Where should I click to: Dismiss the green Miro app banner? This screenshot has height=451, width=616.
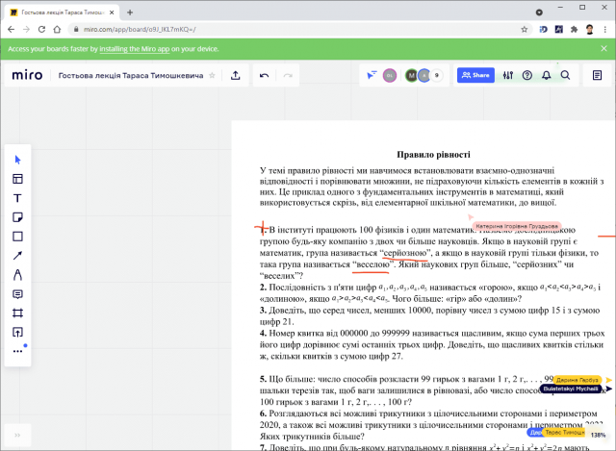tap(603, 47)
